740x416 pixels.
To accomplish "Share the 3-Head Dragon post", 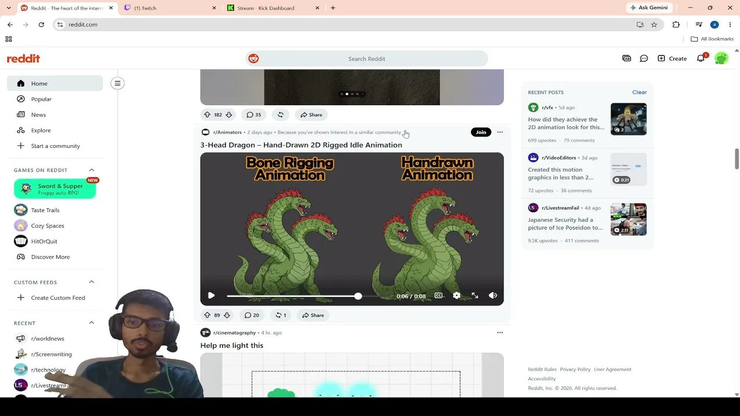I will point(313,315).
